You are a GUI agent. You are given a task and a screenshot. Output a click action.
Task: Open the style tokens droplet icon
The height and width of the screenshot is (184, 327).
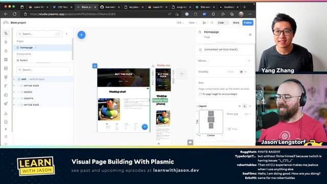[x=6, y=51]
